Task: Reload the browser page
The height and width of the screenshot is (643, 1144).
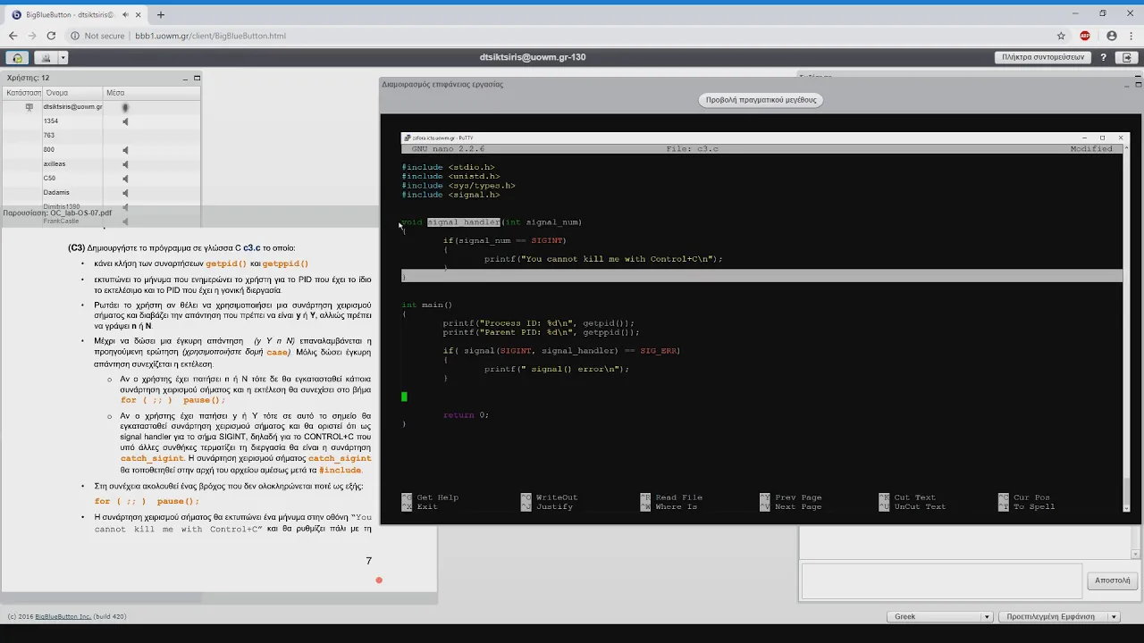Action: click(x=51, y=36)
